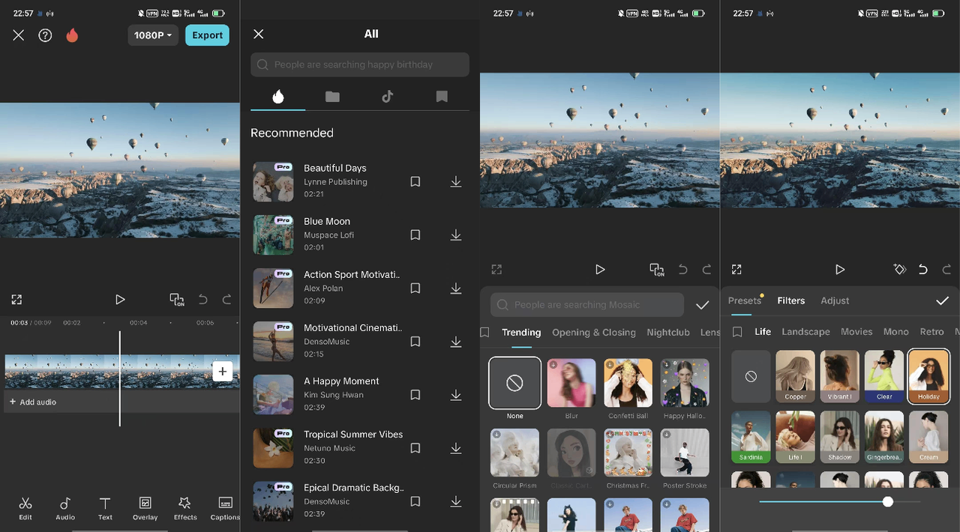The height and width of the screenshot is (532, 960).
Task: Open the 1080P resolution dropdown
Action: (x=152, y=34)
